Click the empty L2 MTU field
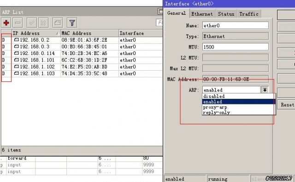Screen dimensions: 295x182 pos(236,58)
